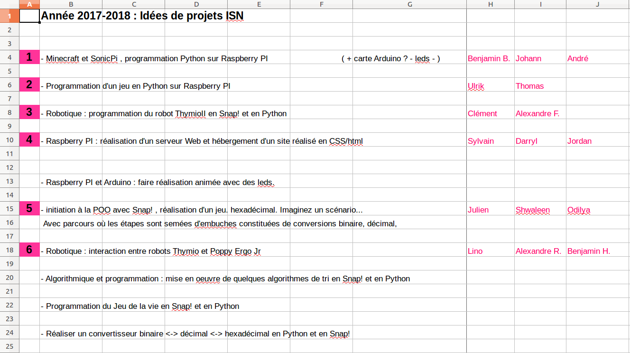Select the cell containing "Benjamin B."
Viewport: 630px width, 353px height.
[489, 59]
